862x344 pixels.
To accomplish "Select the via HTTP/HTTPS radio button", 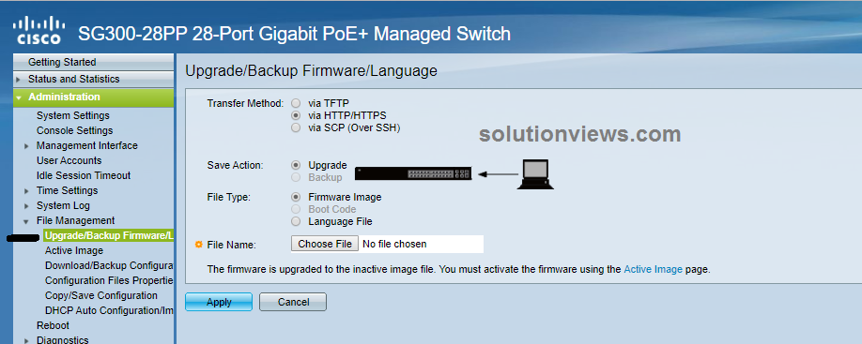I will 297,115.
